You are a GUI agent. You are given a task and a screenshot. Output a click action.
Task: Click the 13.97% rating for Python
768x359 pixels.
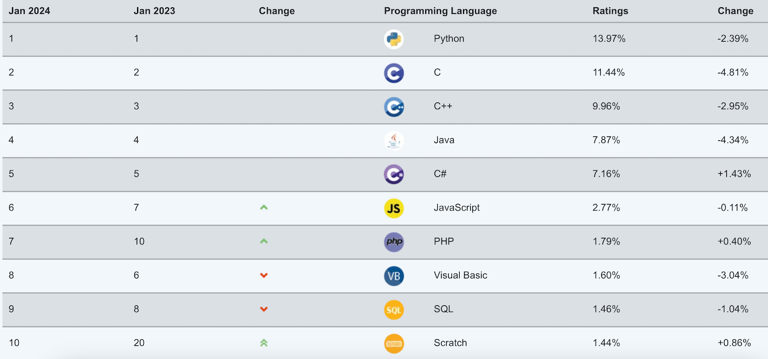[609, 39]
